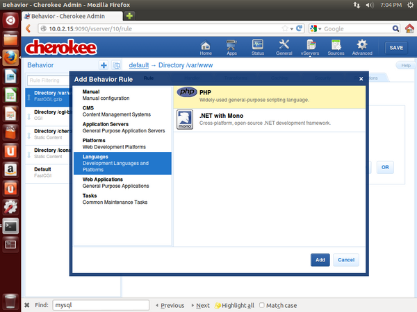This screenshot has height=312, width=417.
Task: Open the Advanced gear icon
Action: click(x=362, y=47)
